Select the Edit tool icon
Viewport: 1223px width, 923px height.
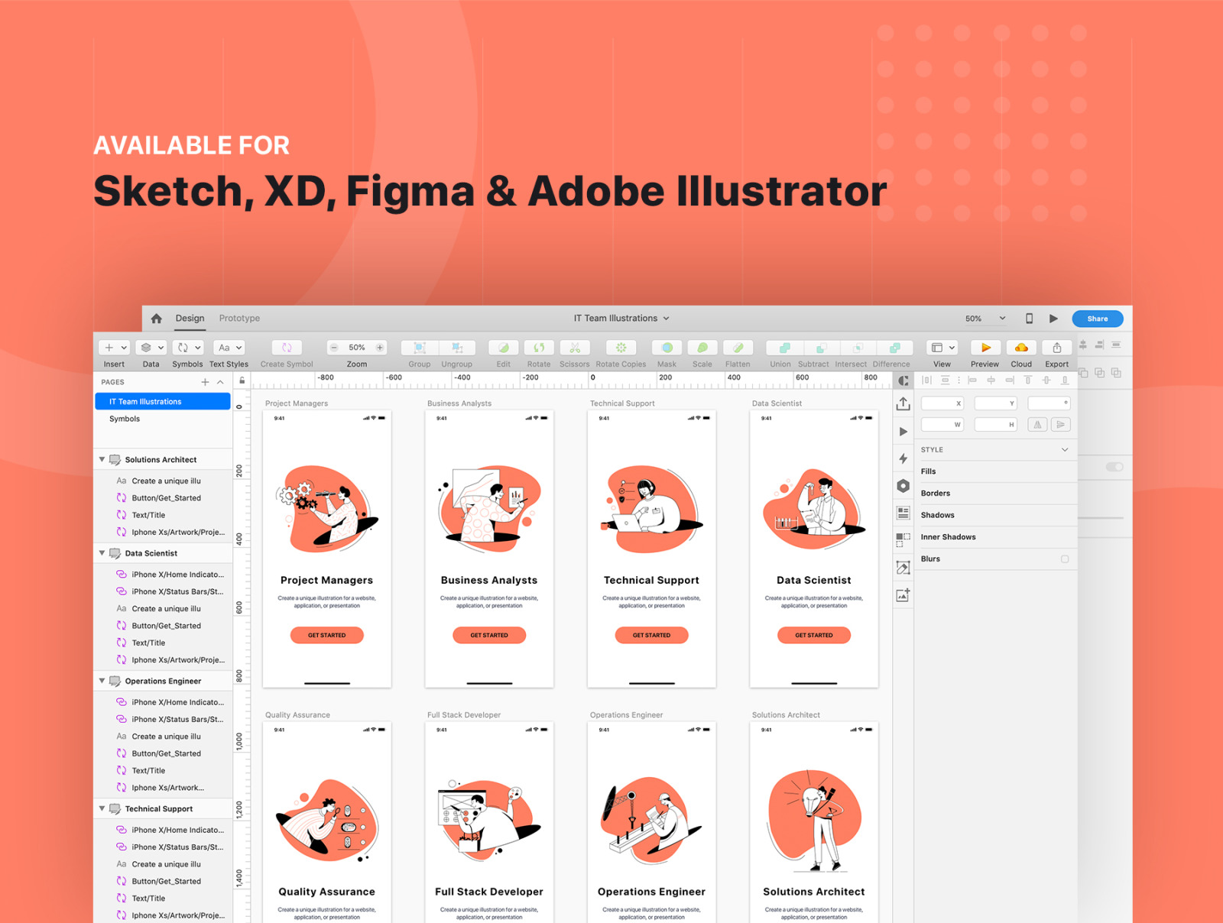504,348
